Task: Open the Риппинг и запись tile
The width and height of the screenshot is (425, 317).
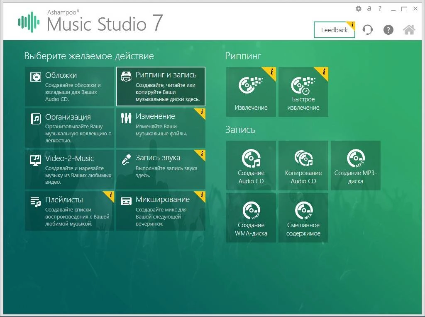Action: pos(161,86)
